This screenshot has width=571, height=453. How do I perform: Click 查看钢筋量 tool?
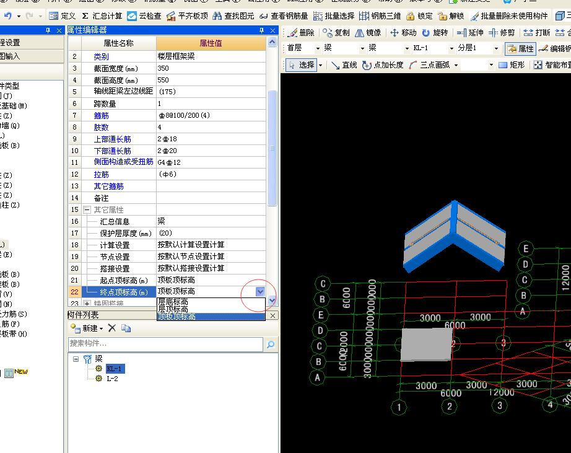coord(284,15)
